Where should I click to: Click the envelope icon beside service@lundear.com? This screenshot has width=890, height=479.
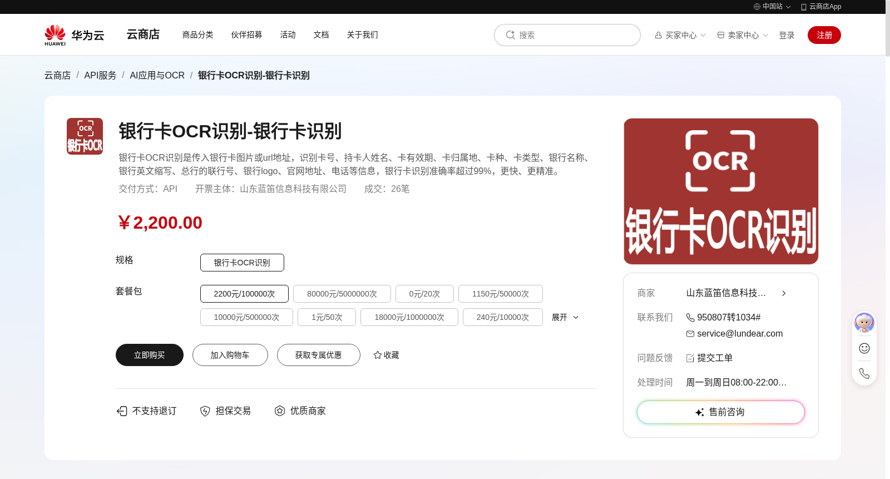(690, 334)
